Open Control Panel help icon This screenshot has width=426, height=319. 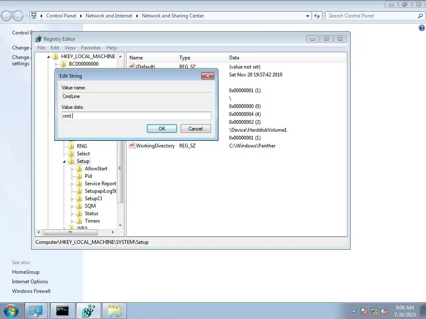point(422,28)
